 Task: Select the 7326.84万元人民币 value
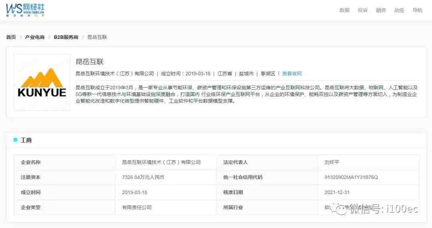pyautogui.click(x=143, y=177)
